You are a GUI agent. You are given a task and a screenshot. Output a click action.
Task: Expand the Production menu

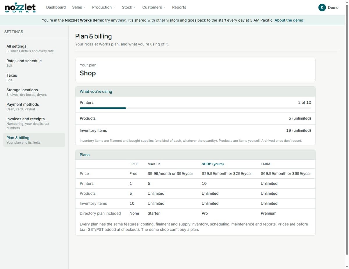point(104,7)
